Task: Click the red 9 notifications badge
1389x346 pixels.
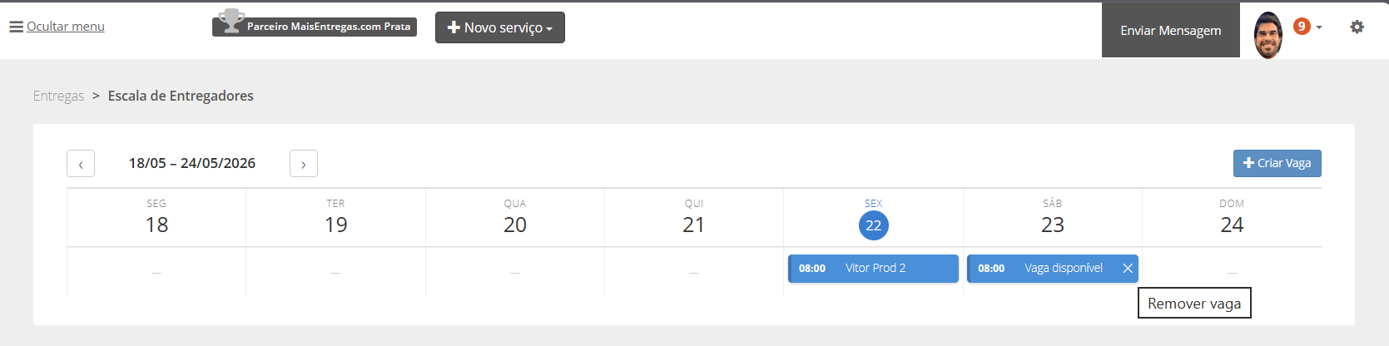Action: tap(1302, 27)
